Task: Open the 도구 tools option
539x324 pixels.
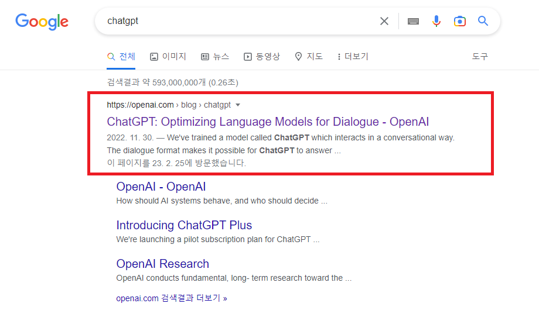Action: [x=480, y=56]
